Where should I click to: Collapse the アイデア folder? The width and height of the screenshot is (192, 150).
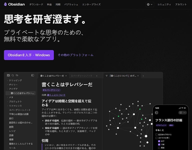click(x=8, y=89)
